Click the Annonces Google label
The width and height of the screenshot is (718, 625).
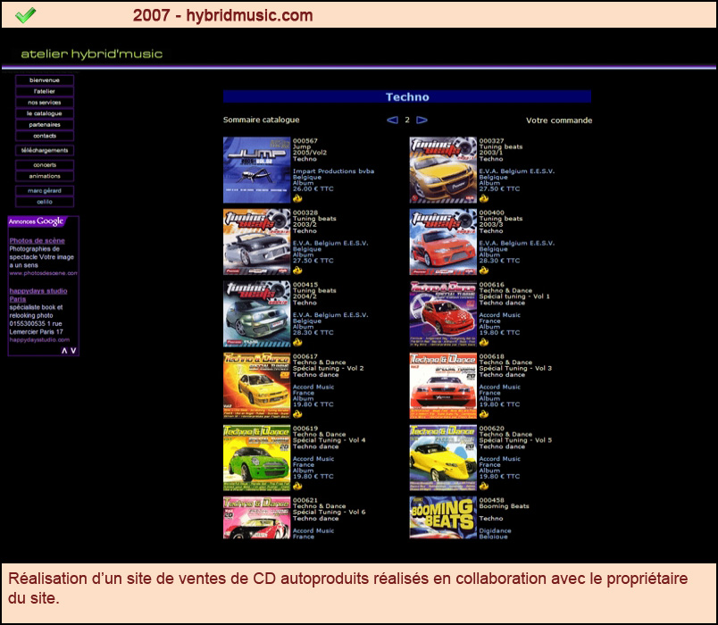[37, 221]
